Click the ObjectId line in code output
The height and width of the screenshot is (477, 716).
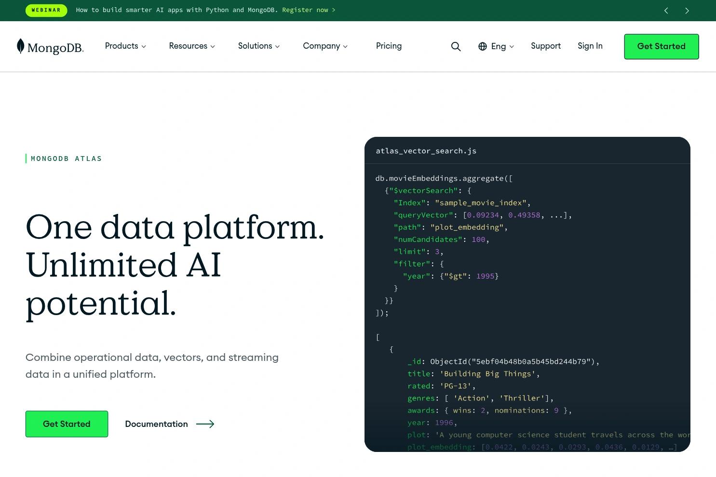click(503, 362)
